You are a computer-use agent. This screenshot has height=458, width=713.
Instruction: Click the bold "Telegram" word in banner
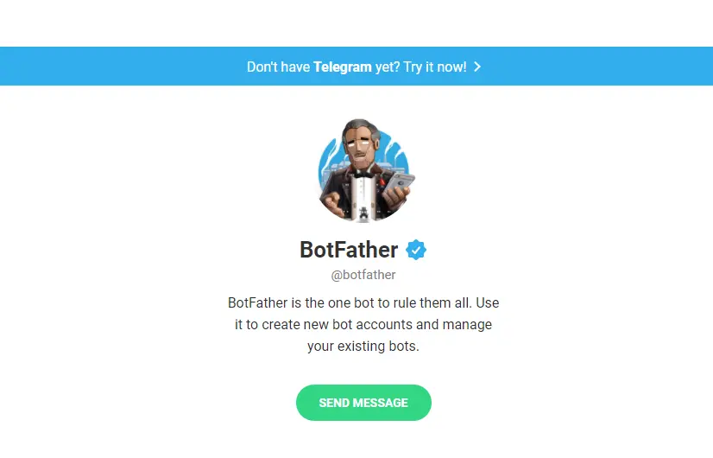(343, 67)
